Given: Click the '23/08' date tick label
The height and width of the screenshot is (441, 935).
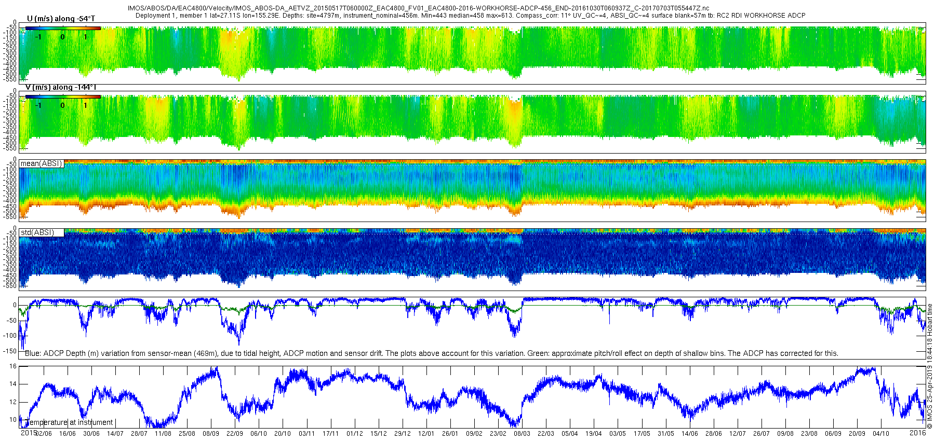Looking at the screenshot, I should click(x=809, y=434).
